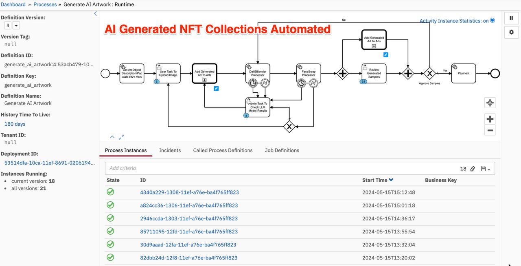Open the save query dropdown next to the disk icon
Viewport: 521px width, 266px height.
(x=486, y=168)
